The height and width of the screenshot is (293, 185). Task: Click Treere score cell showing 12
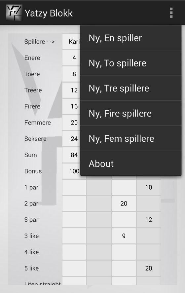pyautogui.click(x=71, y=90)
